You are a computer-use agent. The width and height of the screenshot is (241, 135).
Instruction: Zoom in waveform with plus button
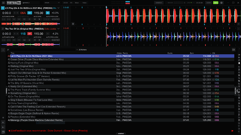coord(239,24)
